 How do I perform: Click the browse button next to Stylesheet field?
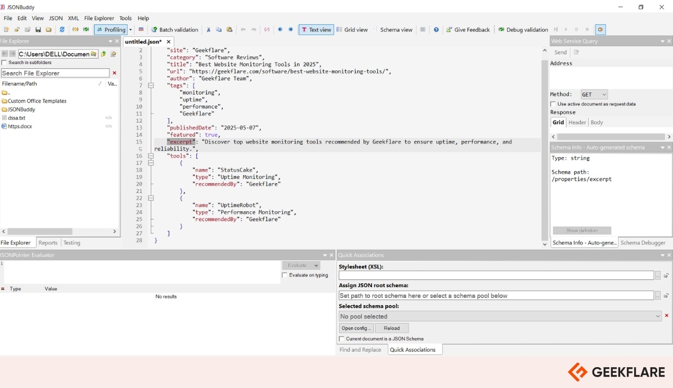pyautogui.click(x=658, y=275)
